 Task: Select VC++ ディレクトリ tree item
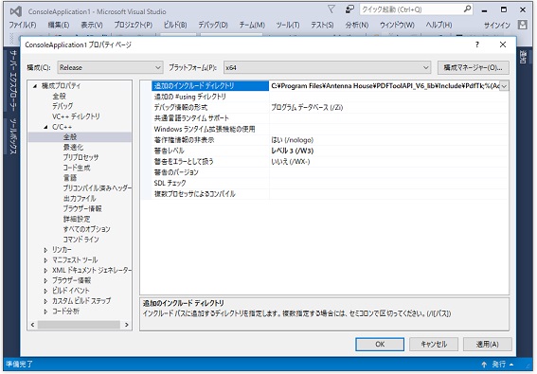tap(76, 116)
